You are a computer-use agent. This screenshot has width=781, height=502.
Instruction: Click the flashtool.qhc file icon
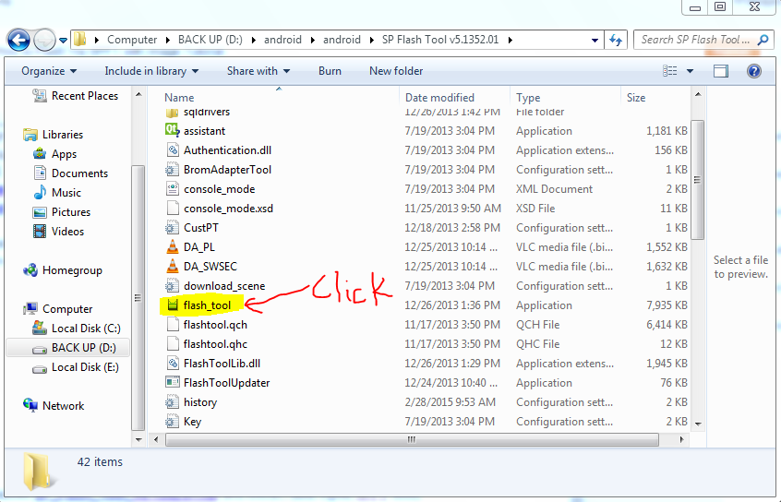coord(173,344)
